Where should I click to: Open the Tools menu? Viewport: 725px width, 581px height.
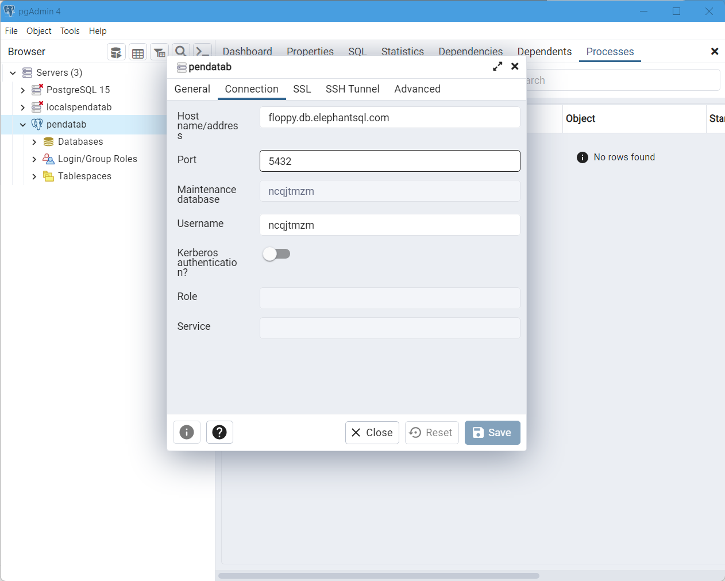[x=70, y=31]
